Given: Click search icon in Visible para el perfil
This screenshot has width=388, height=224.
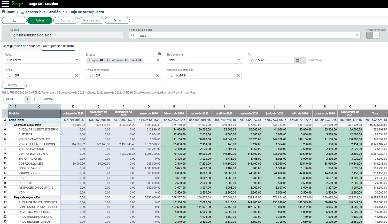Looking at the screenshot, I should (x=133, y=35).
